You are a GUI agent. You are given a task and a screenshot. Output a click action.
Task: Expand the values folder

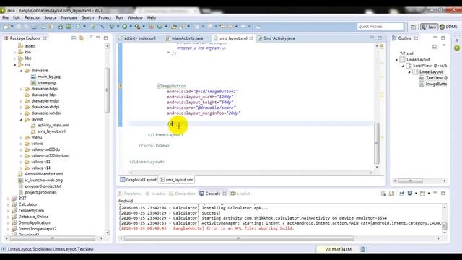[21, 144]
